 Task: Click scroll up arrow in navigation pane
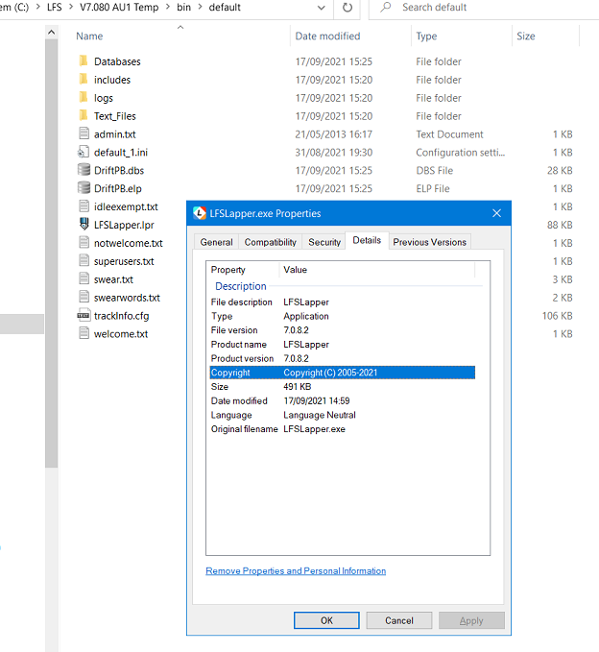51,32
